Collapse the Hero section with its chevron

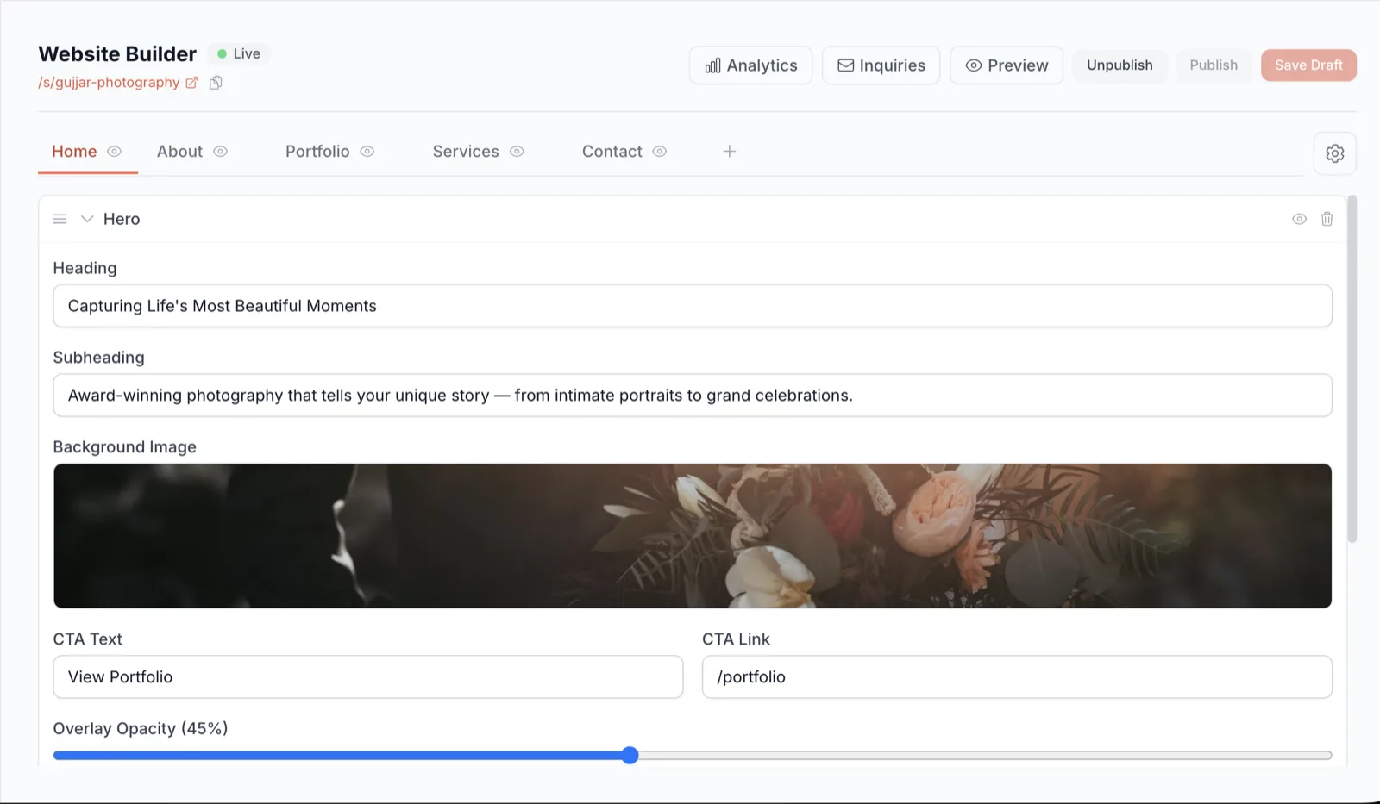coord(85,219)
